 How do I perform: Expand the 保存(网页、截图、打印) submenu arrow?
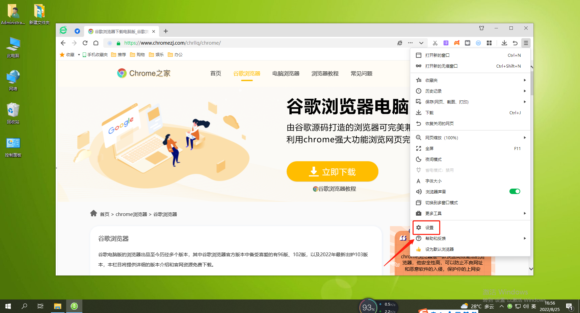525,102
